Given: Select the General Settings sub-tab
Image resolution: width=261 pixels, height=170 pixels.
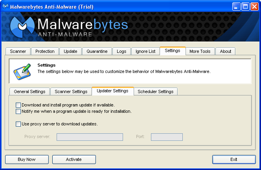Looking at the screenshot, I should point(29,92).
